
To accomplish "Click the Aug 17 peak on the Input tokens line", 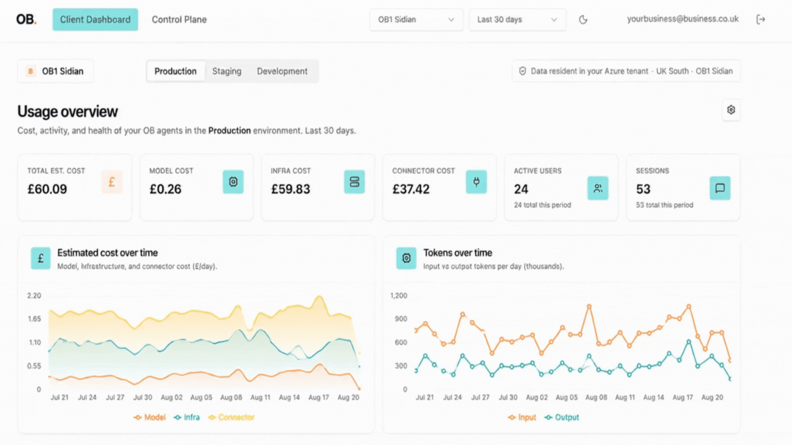I will click(x=688, y=307).
